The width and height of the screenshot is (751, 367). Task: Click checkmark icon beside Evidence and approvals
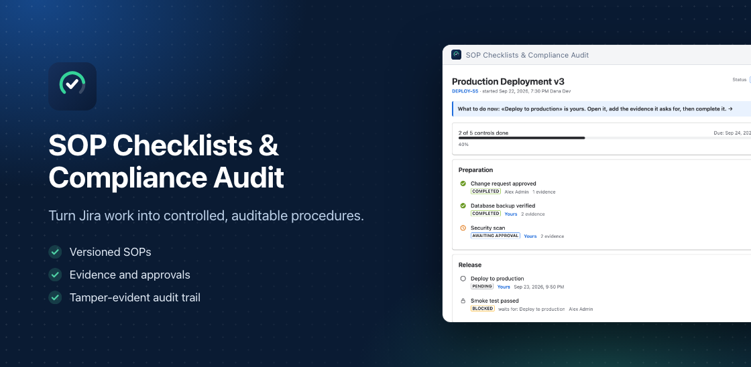[x=55, y=275]
